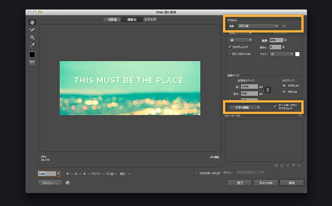
Task: Uncheck the プログレッシブ checkbox
Action: 230,47
